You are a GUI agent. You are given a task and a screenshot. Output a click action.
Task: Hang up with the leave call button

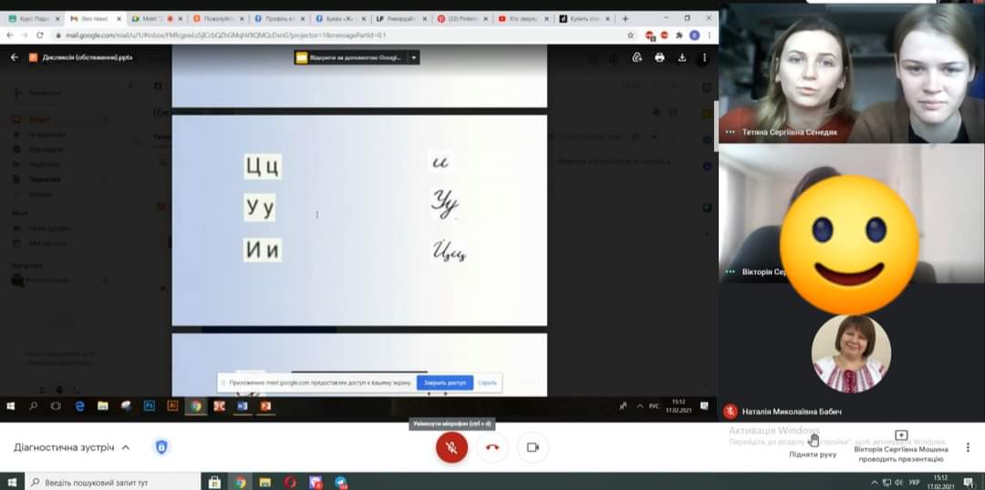493,447
